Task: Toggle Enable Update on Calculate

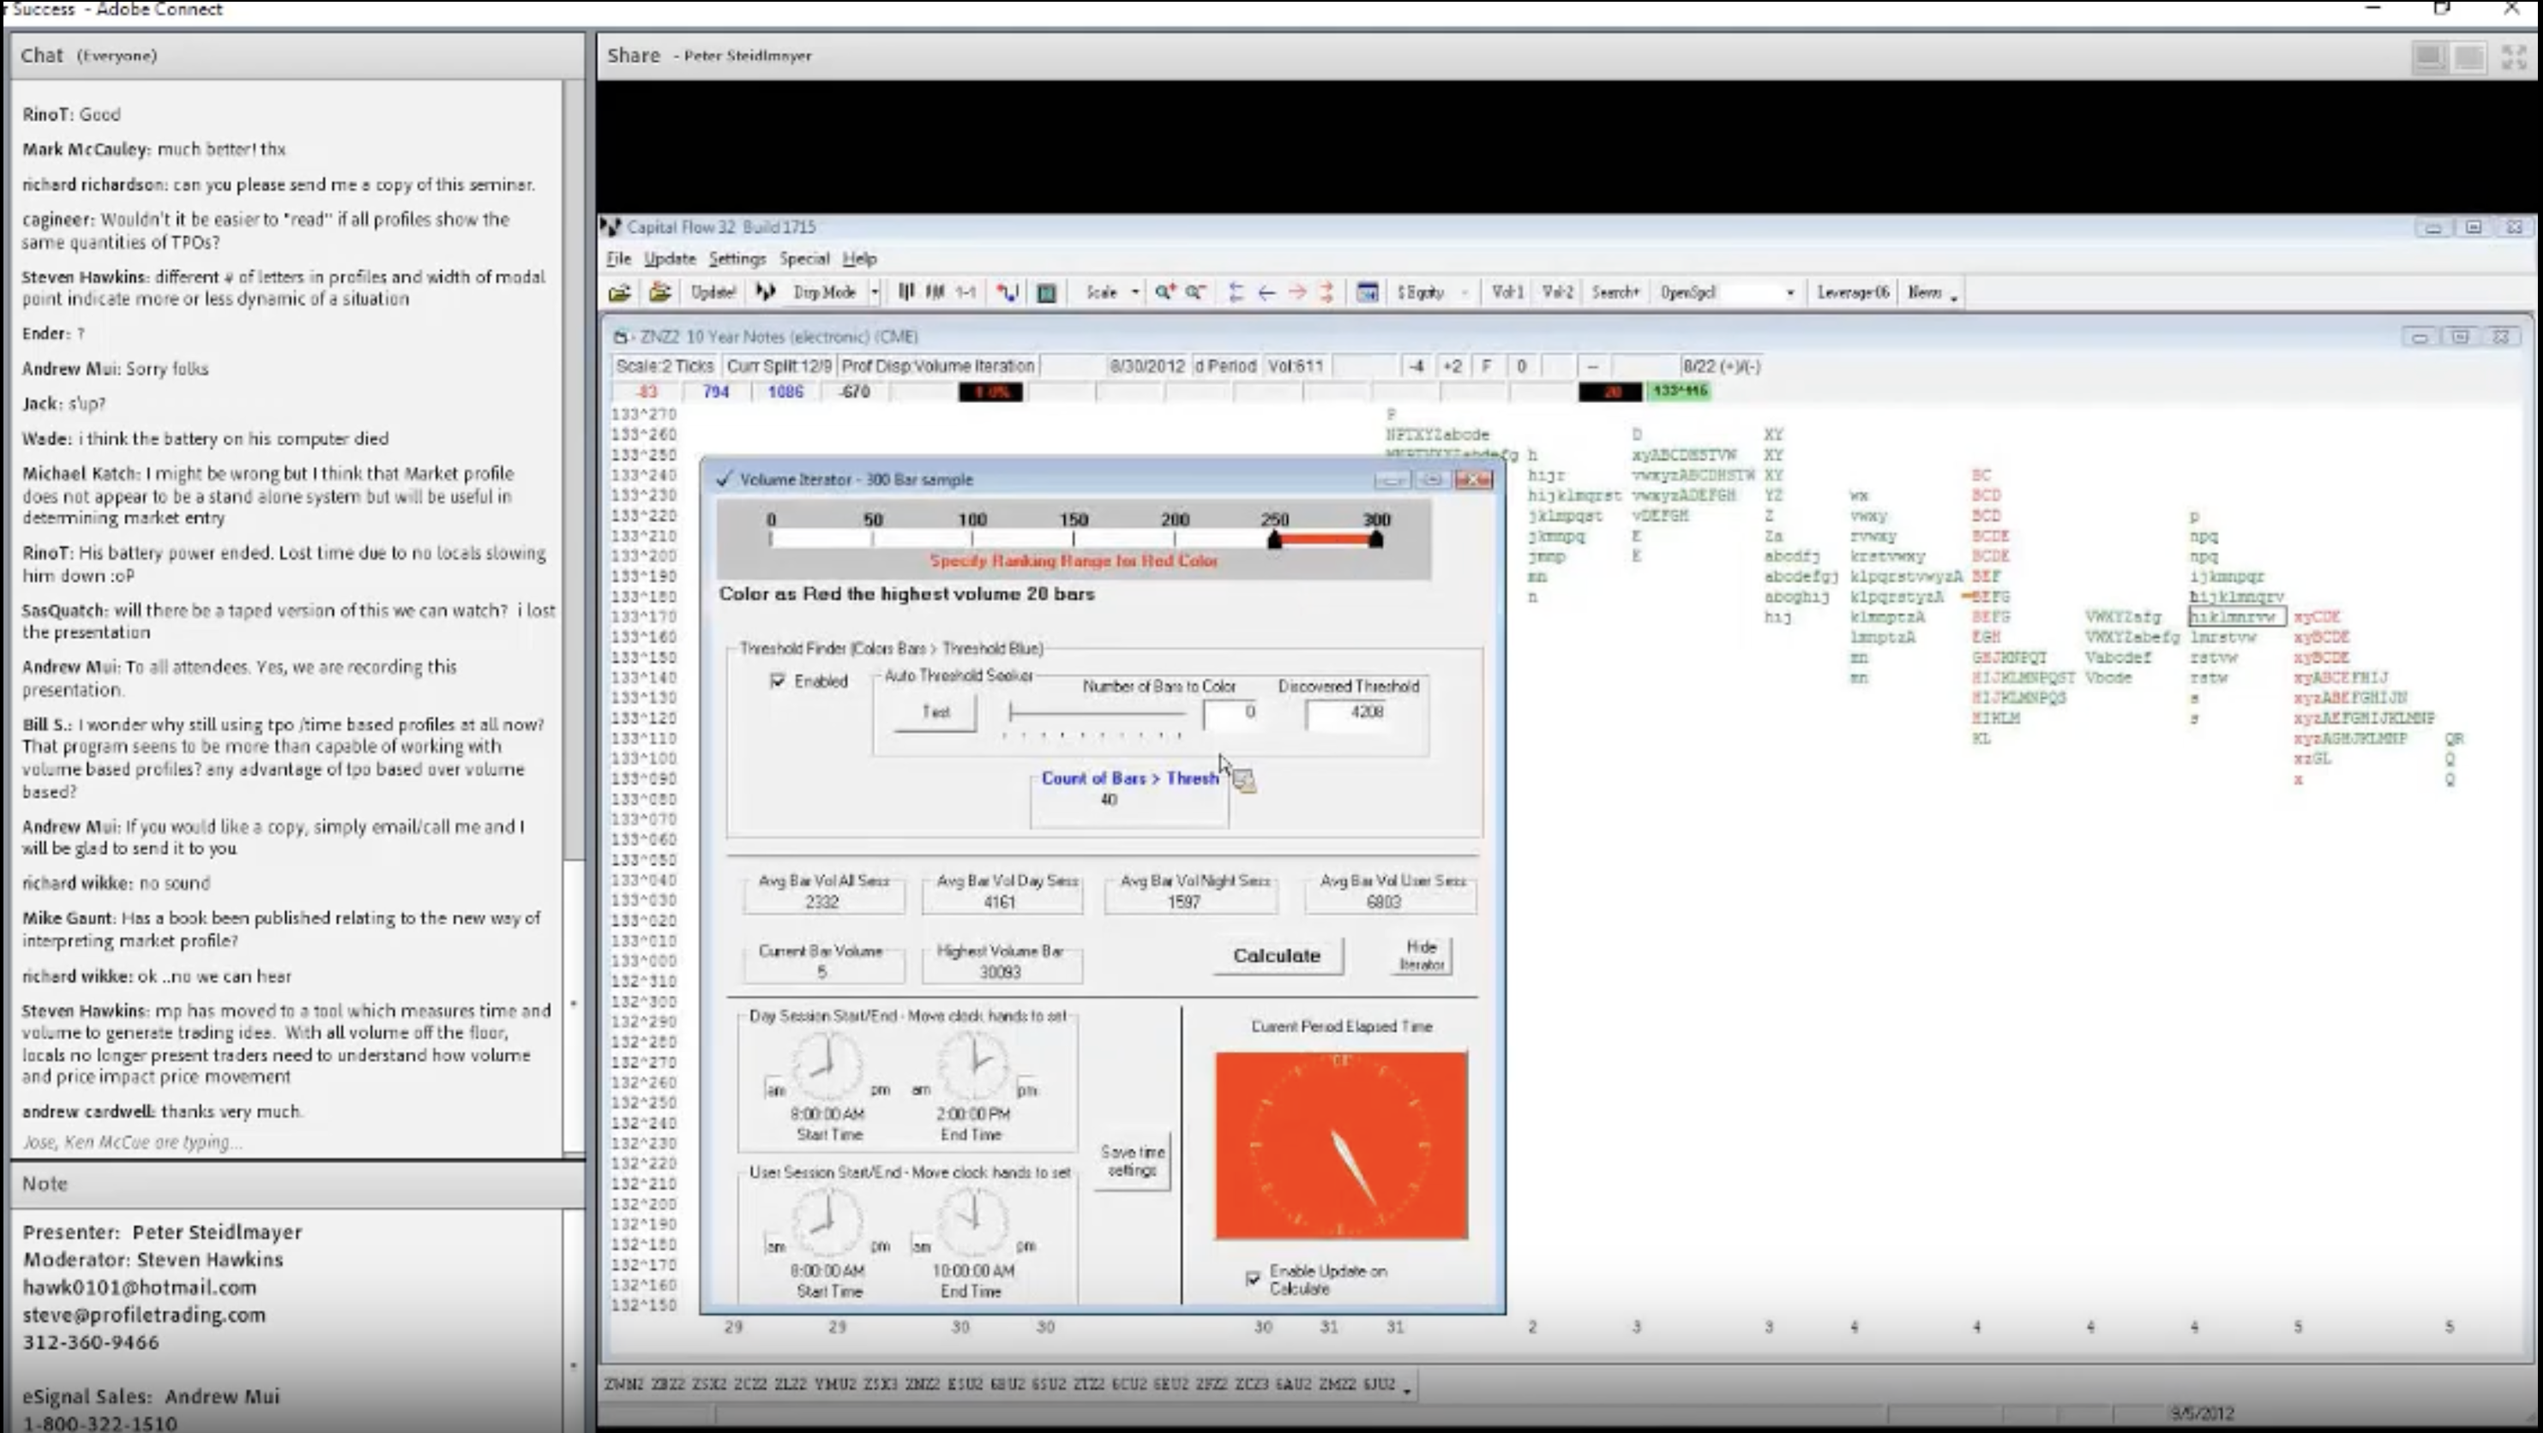Action: 1252,1276
